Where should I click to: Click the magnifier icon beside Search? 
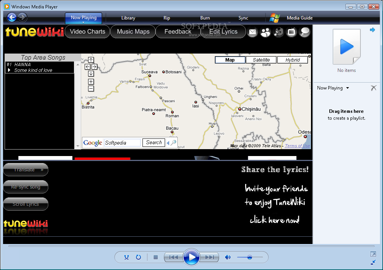[x=173, y=143]
